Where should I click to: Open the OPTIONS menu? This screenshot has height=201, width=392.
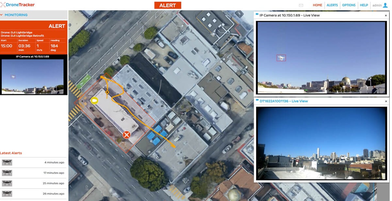point(349,5)
